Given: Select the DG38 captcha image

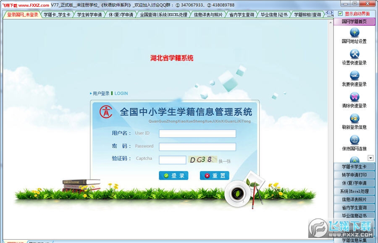Looking at the screenshot, I should coord(202,159).
